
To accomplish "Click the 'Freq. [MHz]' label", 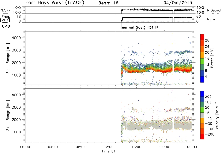I will (5, 19).
